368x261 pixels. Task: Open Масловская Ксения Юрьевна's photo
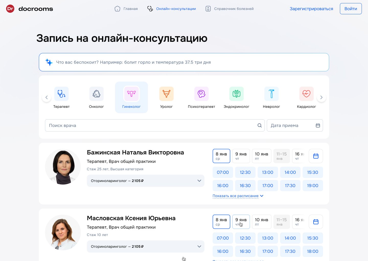pyautogui.click(x=63, y=232)
